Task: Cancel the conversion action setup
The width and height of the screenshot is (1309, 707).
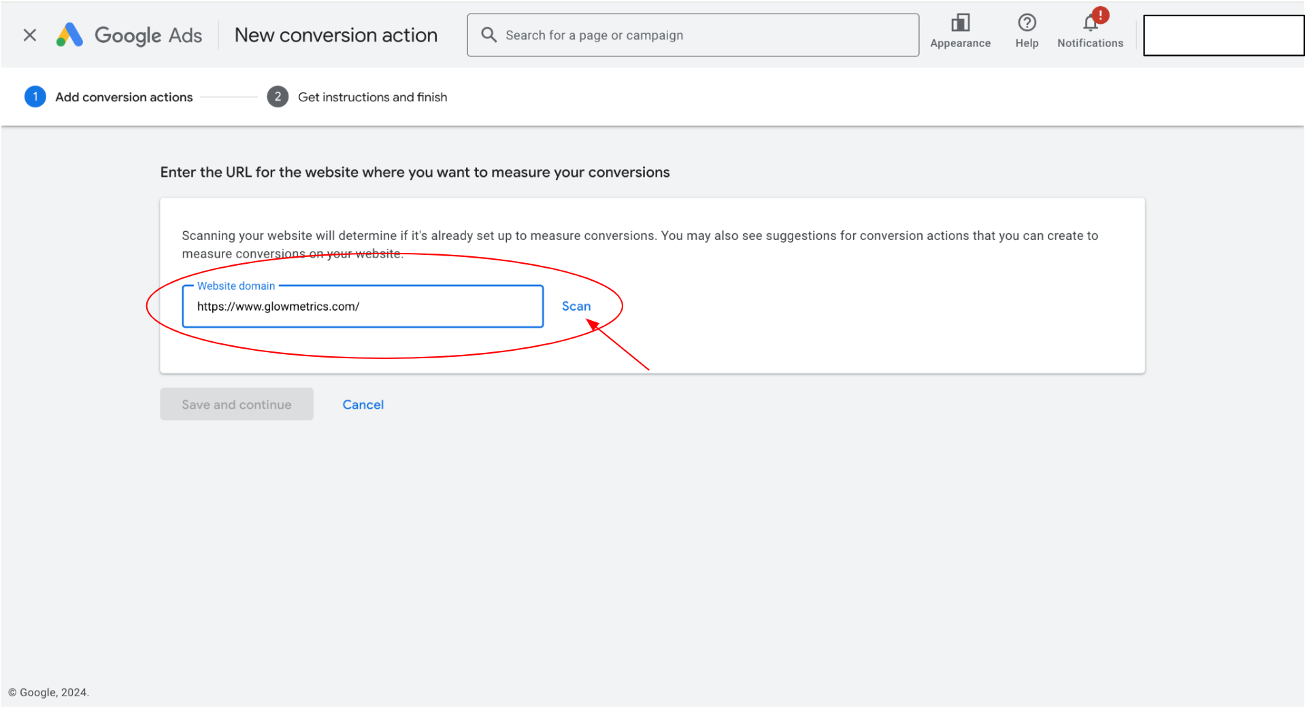Action: [x=363, y=404]
